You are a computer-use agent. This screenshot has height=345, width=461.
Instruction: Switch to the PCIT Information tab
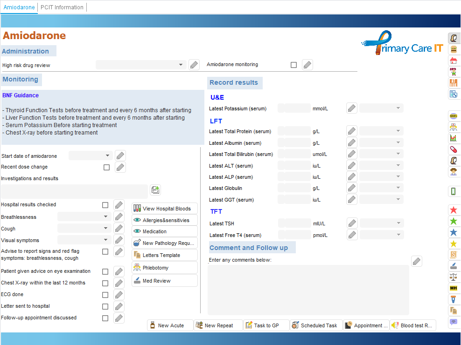pyautogui.click(x=62, y=7)
